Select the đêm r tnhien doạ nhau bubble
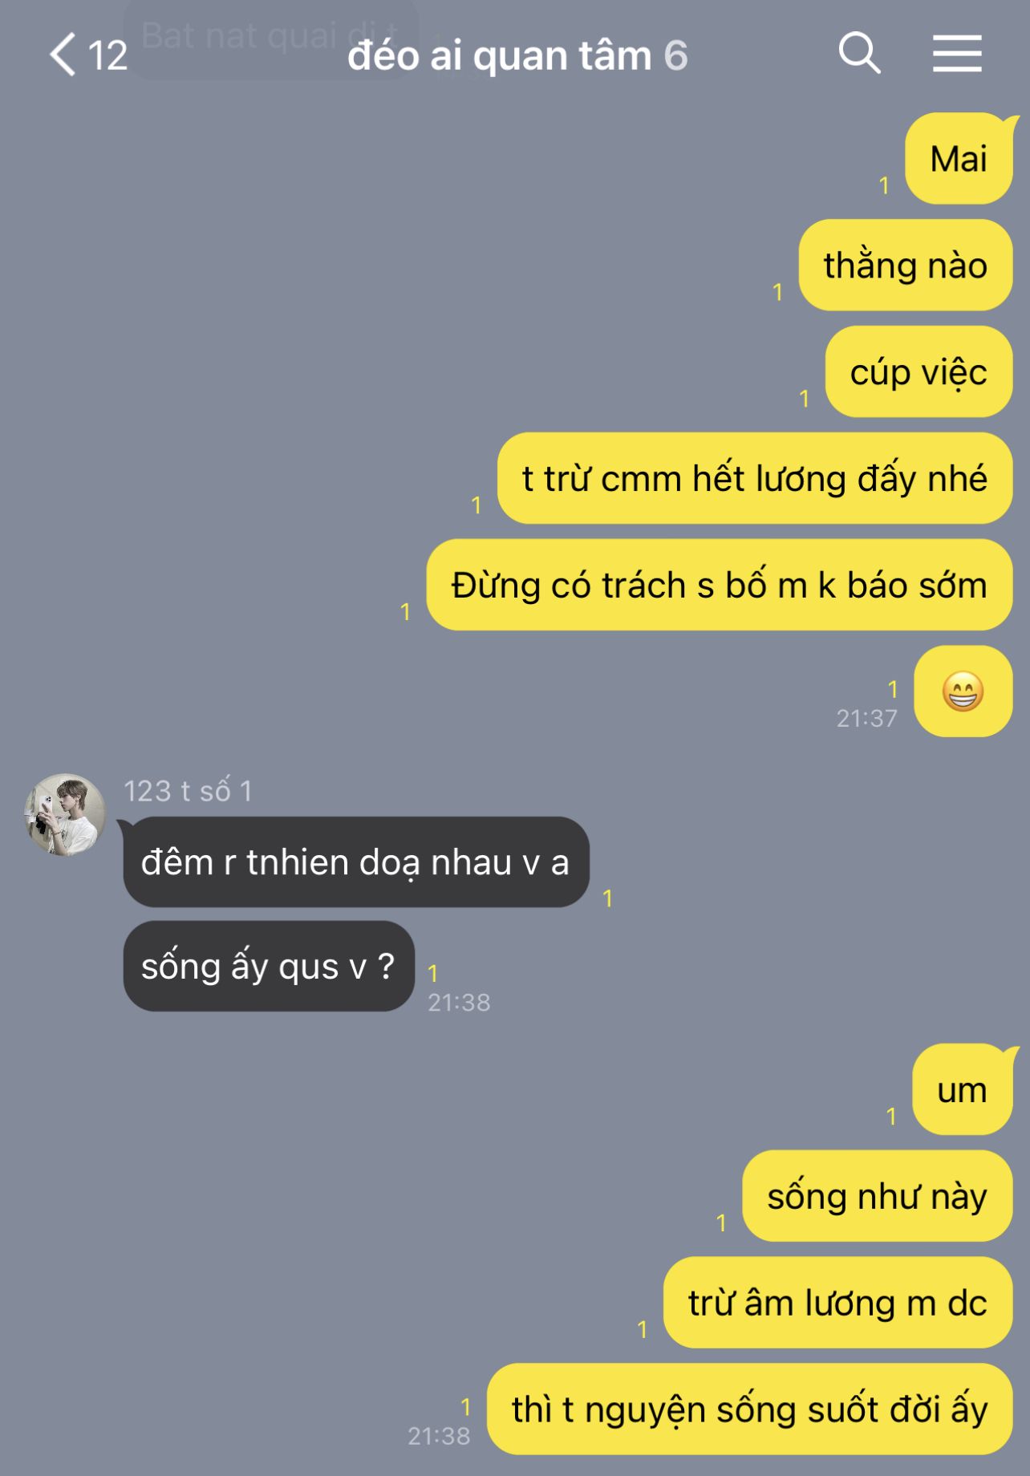 pyautogui.click(x=356, y=862)
